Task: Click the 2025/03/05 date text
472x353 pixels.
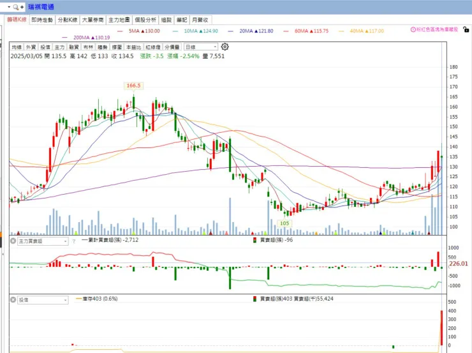Action: [x=26, y=56]
